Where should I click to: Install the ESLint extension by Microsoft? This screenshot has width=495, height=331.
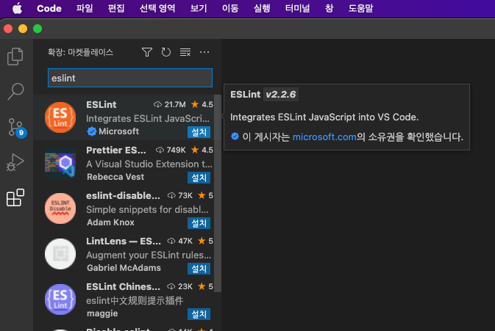(x=199, y=132)
